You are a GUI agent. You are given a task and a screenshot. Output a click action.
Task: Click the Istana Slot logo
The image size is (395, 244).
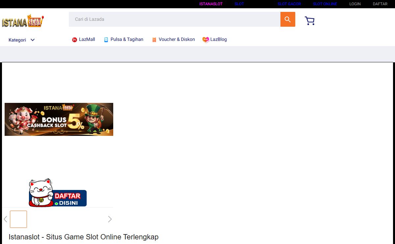click(23, 21)
